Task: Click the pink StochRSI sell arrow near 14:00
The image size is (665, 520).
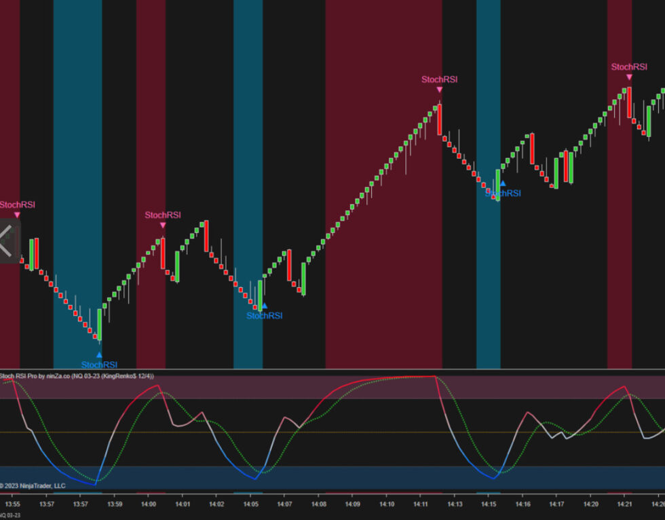Action: tap(163, 225)
